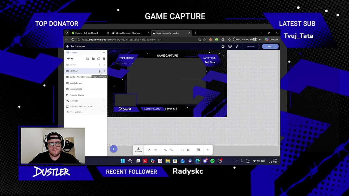Click the browser address bar URL
Image resolution: width=349 pixels, height=196 pixels.
click(x=122, y=39)
